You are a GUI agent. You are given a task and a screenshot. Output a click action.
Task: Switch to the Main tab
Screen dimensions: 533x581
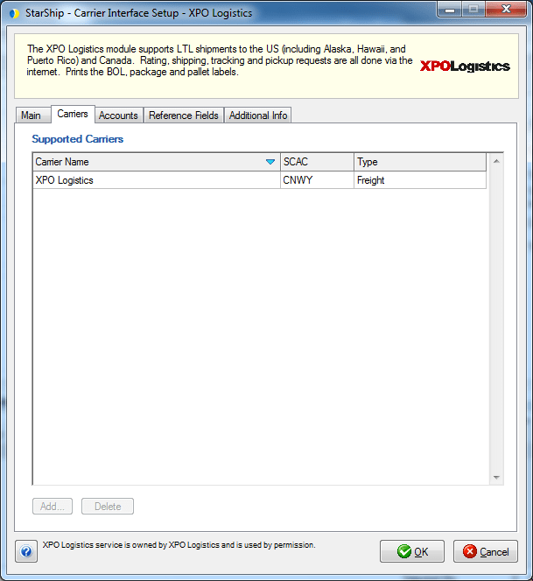32,115
